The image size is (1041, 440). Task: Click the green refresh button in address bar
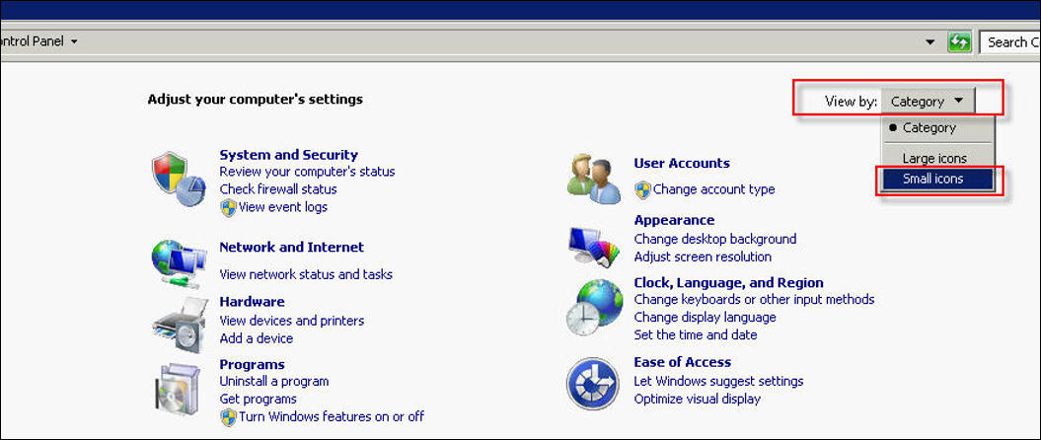[959, 43]
